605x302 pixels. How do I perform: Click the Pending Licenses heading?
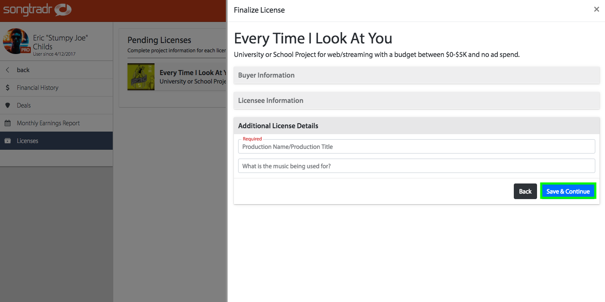click(x=159, y=40)
